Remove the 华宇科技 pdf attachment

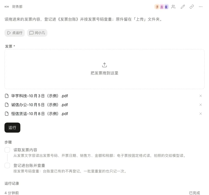[201, 96]
